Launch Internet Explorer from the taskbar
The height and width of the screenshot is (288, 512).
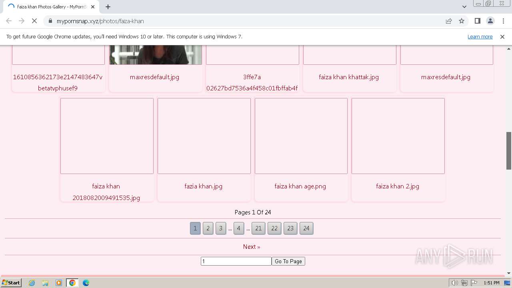32,283
